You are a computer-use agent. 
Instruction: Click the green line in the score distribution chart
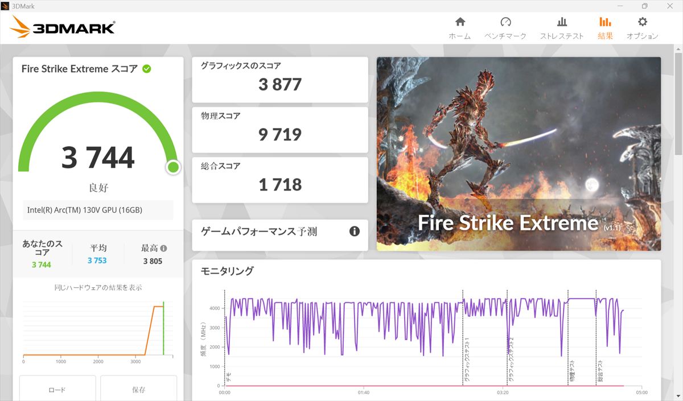(163, 328)
